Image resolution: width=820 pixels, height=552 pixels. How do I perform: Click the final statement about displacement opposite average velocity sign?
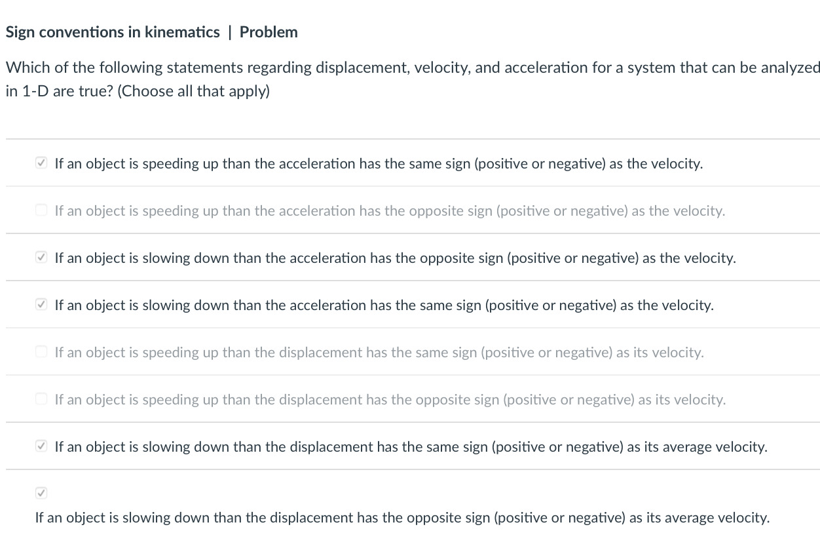click(x=402, y=517)
